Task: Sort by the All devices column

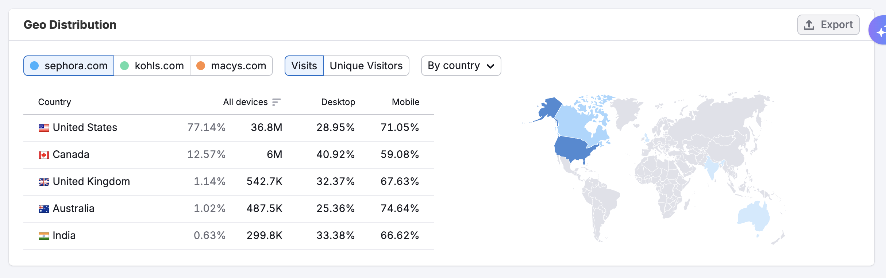Action: pos(246,102)
